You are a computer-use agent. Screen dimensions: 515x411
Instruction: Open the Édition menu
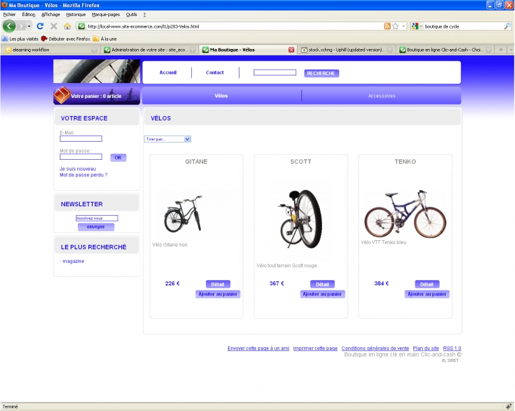click(x=28, y=14)
